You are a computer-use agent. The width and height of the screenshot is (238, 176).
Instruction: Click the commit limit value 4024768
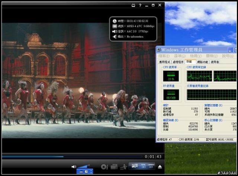click(x=193, y=126)
